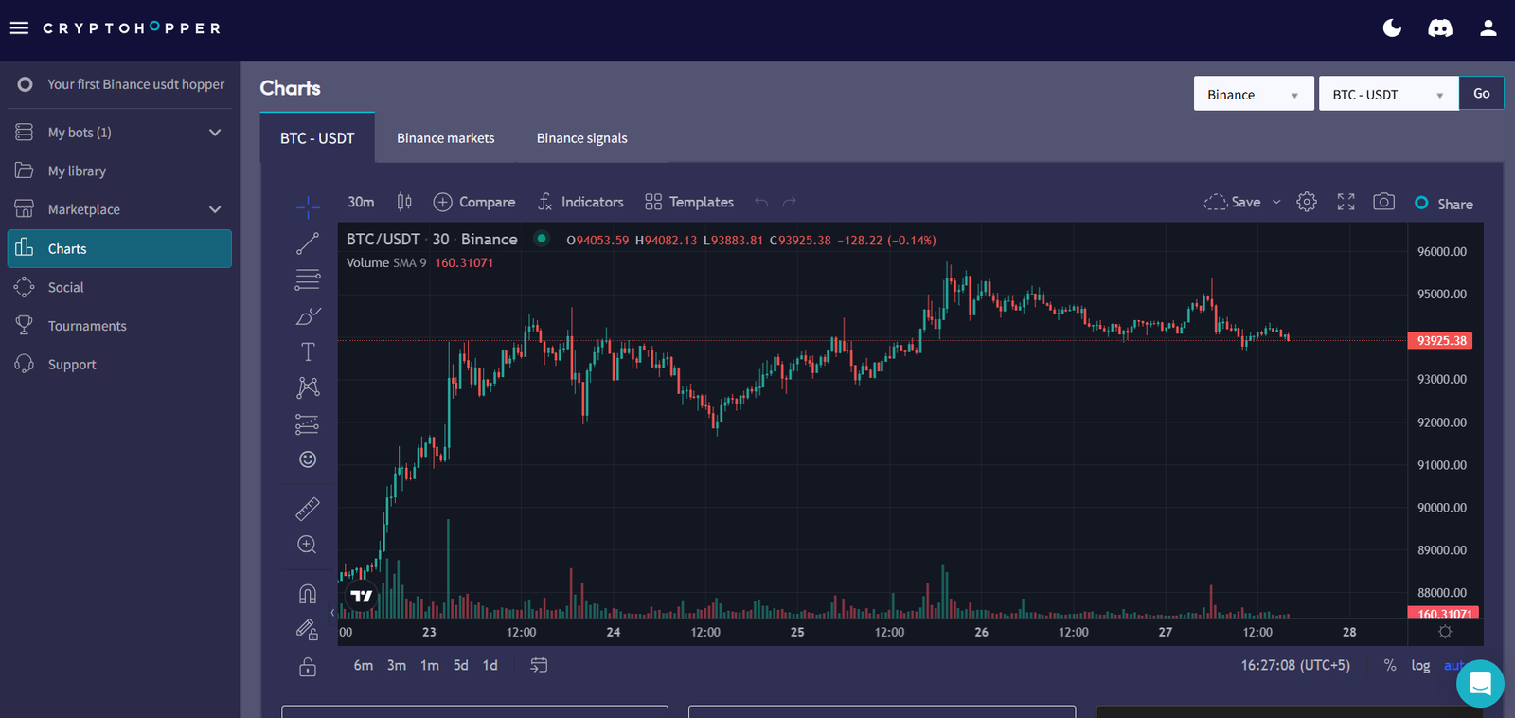Open the emoji icons tool

[308, 459]
